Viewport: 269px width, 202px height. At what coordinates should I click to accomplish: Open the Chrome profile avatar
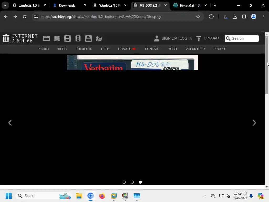[x=254, y=17]
